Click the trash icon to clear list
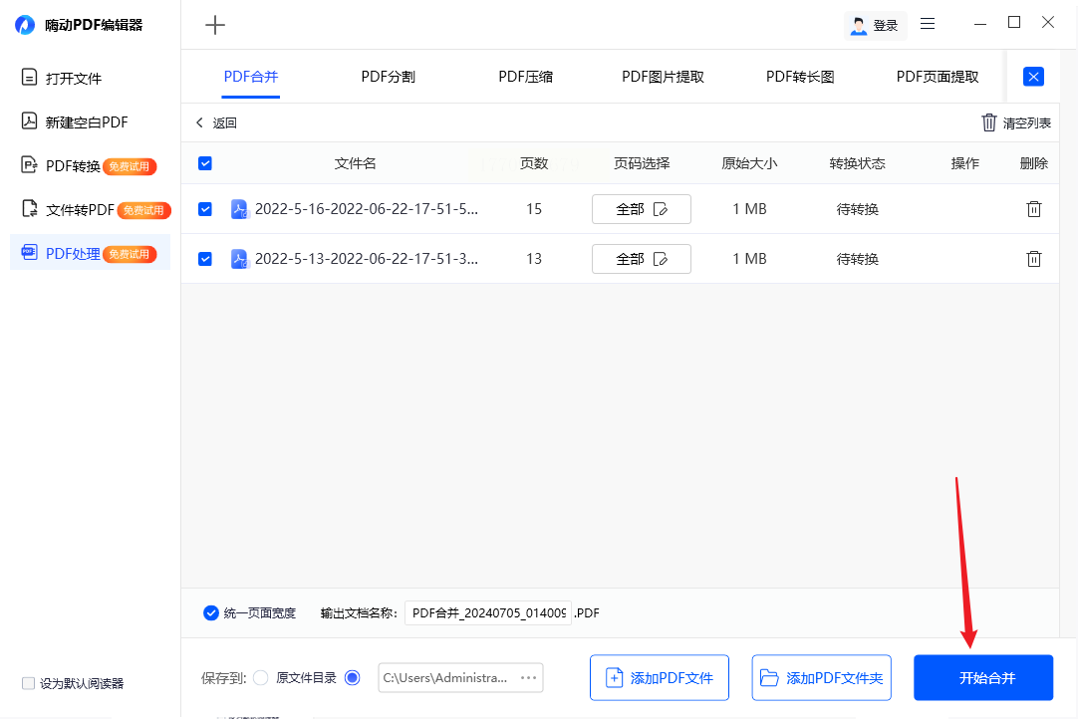Viewport: 1078px width, 719px height. (989, 122)
